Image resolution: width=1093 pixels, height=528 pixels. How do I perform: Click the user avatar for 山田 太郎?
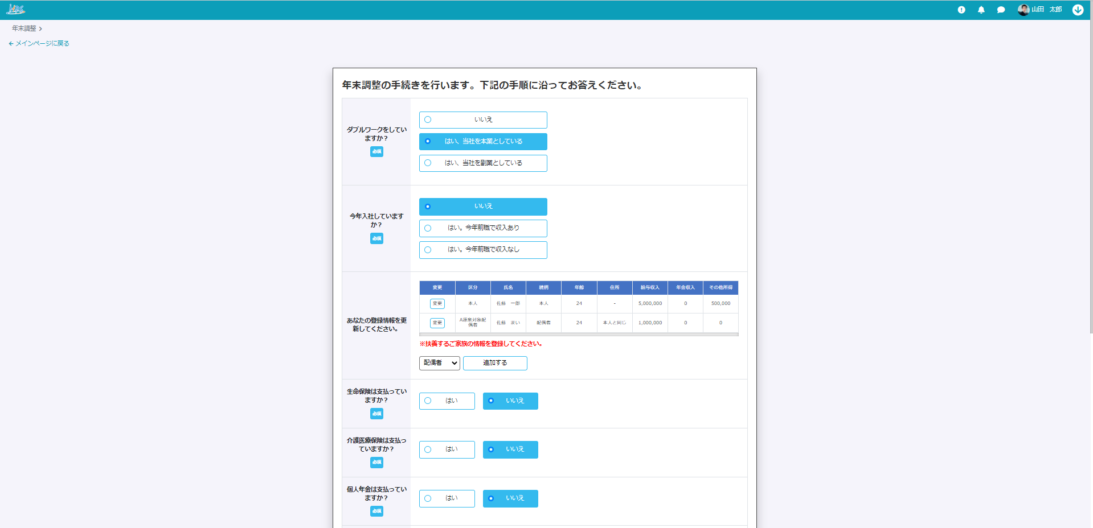pyautogui.click(x=1024, y=10)
